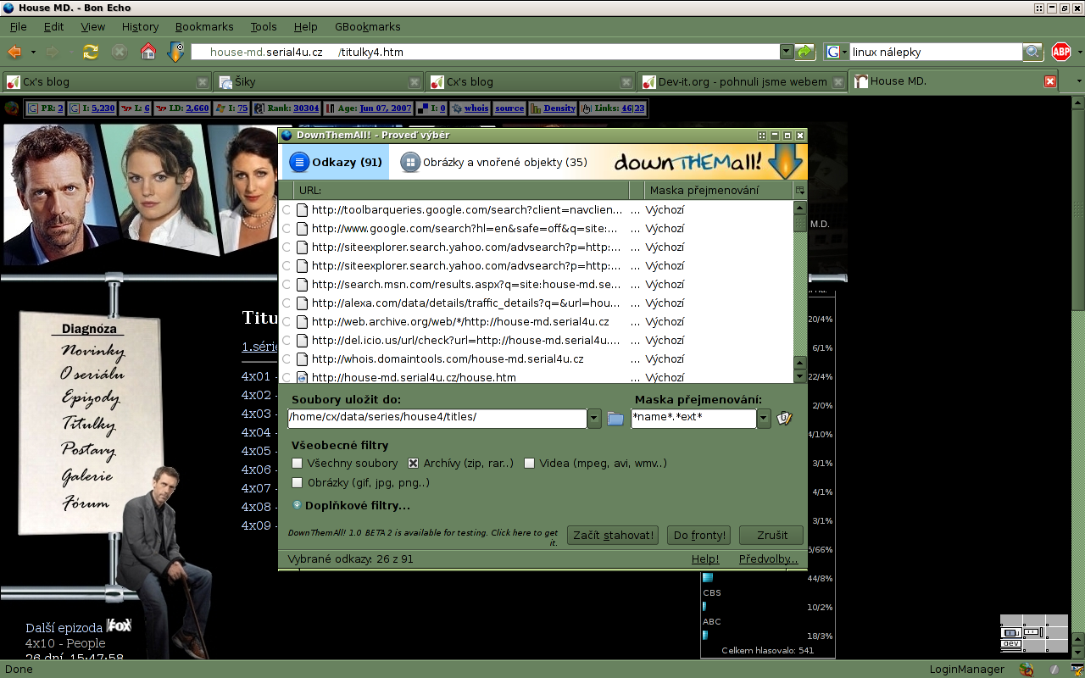This screenshot has width=1085, height=678.
Task: Open the Bookmarks menu
Action: point(204,26)
